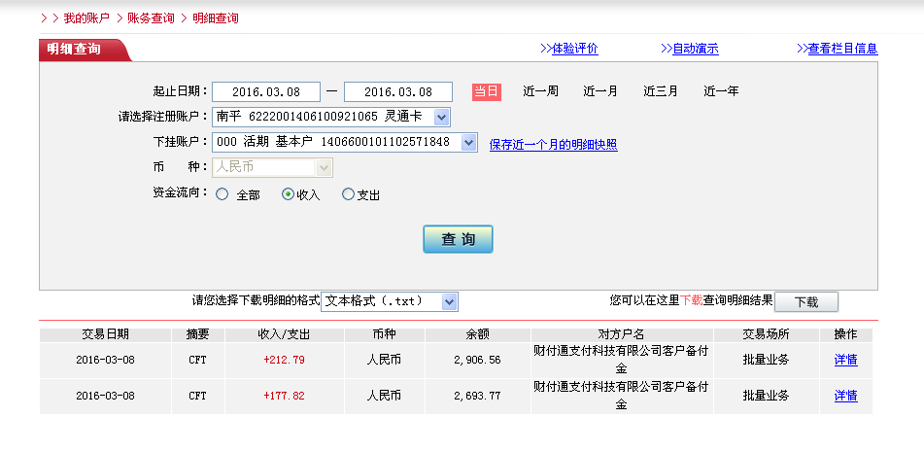Choose the 近三月 date range
This screenshot has width=924, height=452.
(x=661, y=91)
